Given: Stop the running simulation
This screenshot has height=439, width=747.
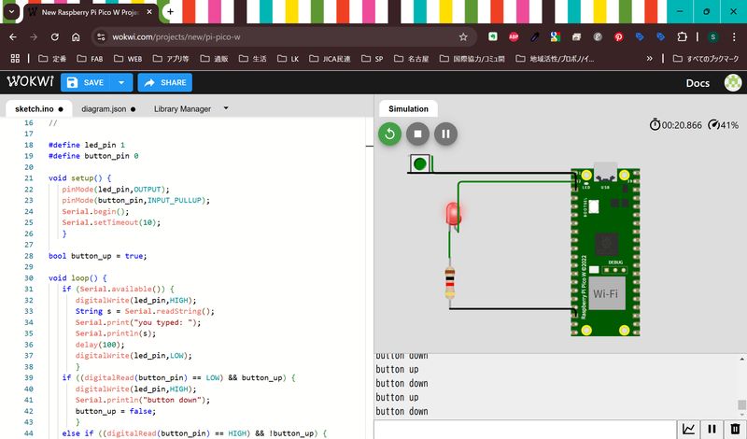Looking at the screenshot, I should tap(417, 134).
